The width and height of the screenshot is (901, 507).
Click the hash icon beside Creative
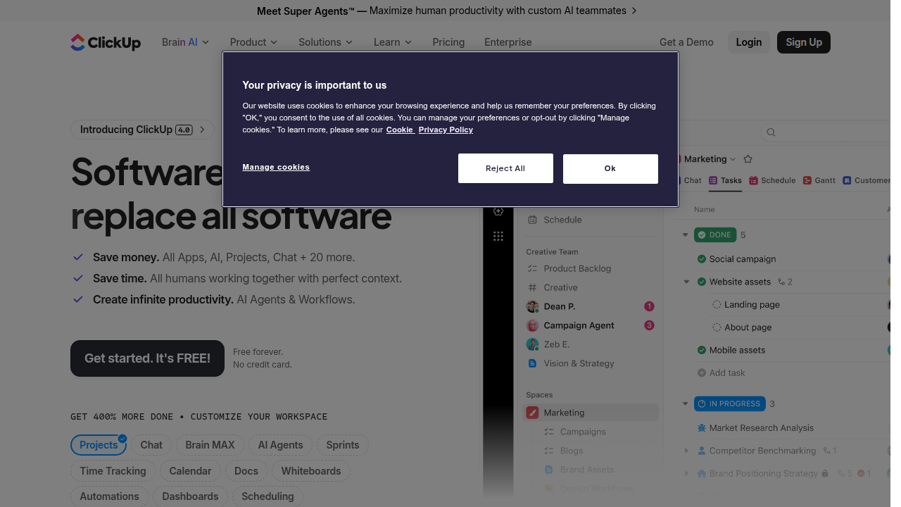tap(532, 287)
